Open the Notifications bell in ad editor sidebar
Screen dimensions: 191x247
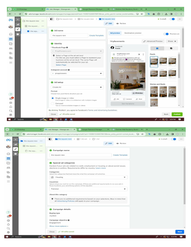[11, 107]
